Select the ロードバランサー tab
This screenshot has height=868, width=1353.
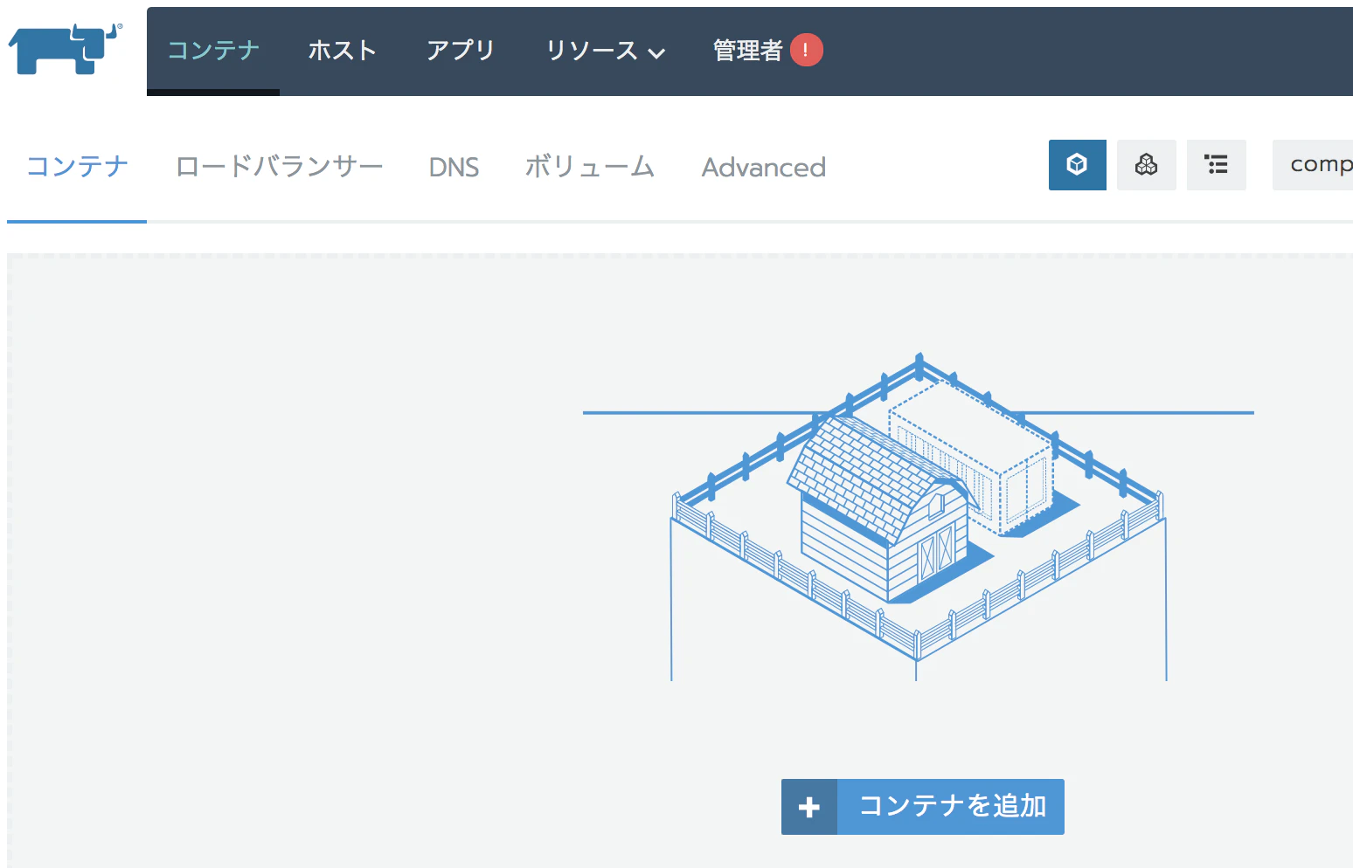click(x=279, y=166)
